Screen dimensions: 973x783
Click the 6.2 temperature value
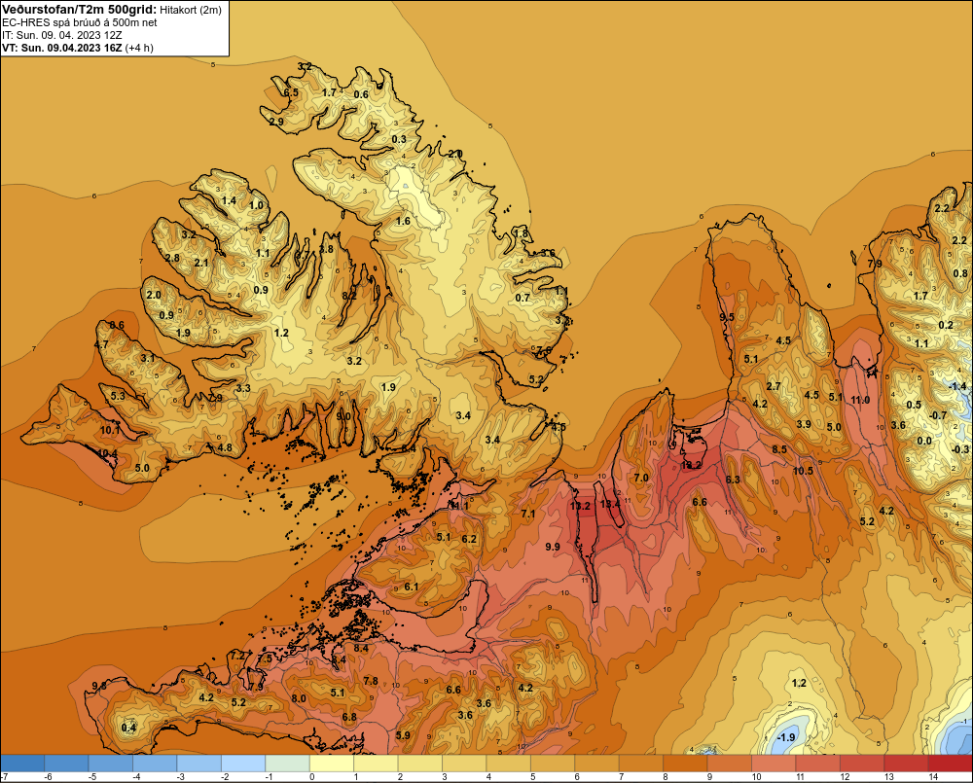(x=469, y=539)
